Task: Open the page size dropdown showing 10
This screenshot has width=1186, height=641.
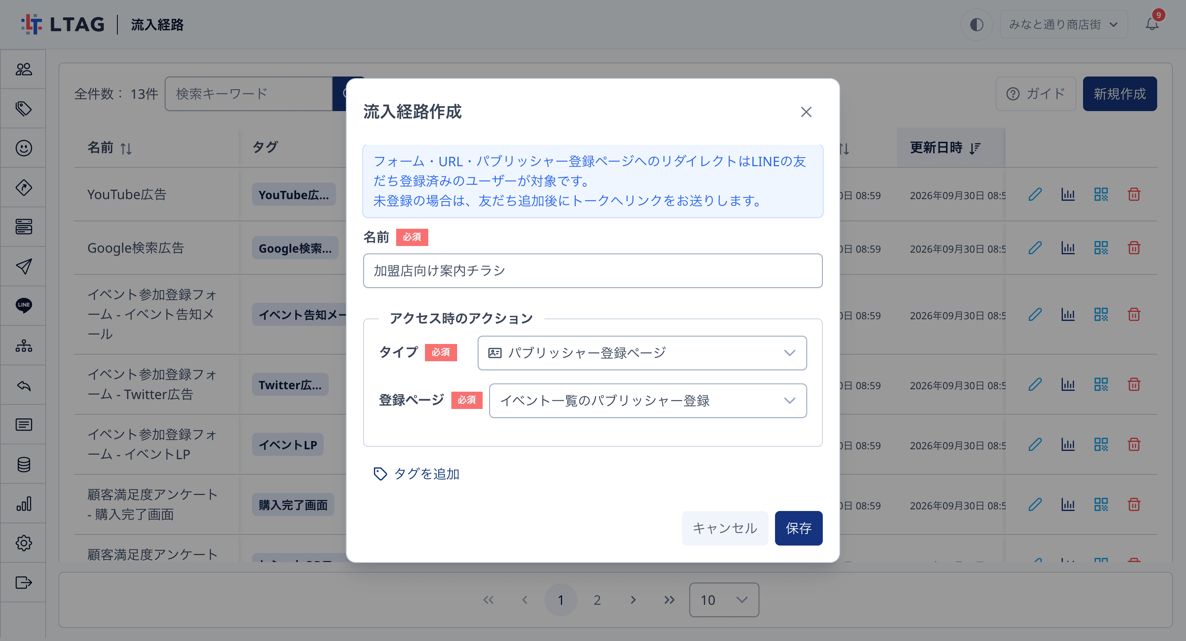Action: click(724, 599)
